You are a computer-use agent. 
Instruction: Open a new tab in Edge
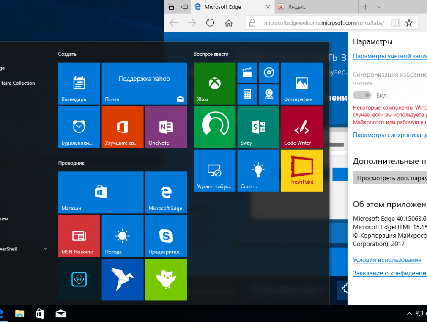point(365,7)
